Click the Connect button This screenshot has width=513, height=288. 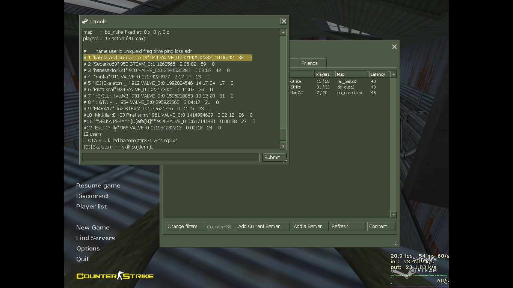click(x=381, y=226)
